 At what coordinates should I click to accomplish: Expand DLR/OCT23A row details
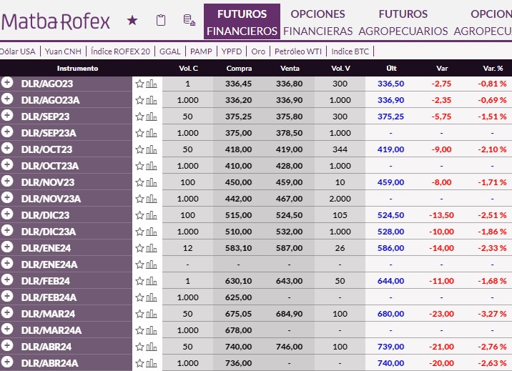tap(8, 165)
